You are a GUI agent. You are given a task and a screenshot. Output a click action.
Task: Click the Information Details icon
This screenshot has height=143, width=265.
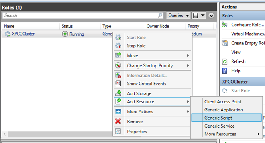coord(118,75)
